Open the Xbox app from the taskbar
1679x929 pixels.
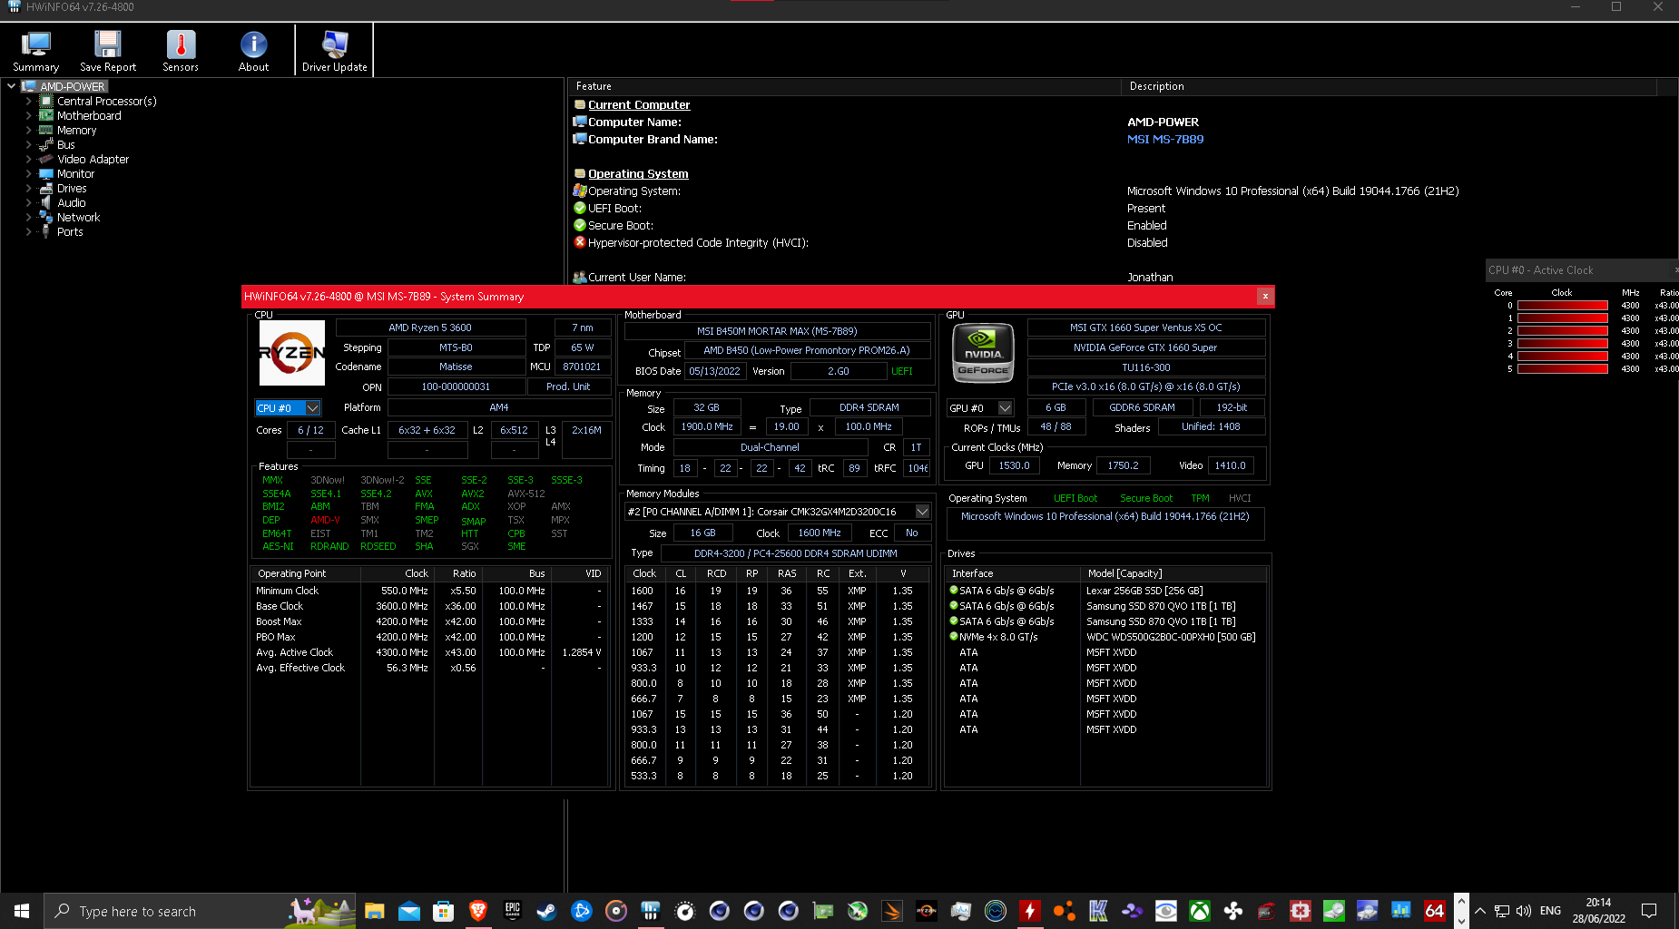(1200, 911)
